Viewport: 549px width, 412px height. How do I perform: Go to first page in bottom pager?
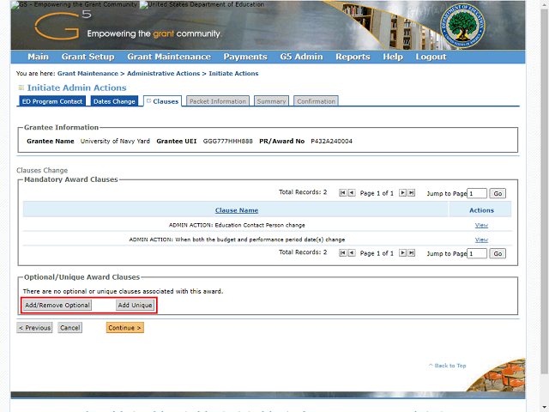click(343, 253)
